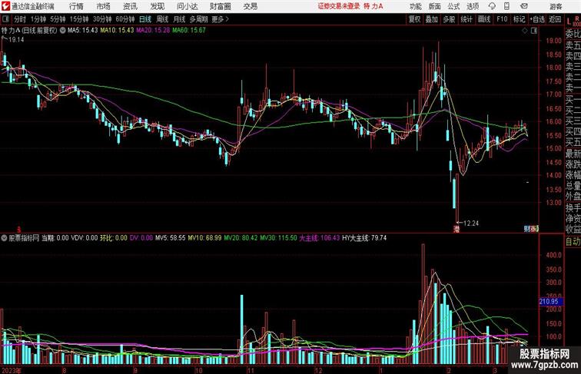Click the MV5: 58.55 indicator value
The width and height of the screenshot is (581, 374).
point(170,238)
